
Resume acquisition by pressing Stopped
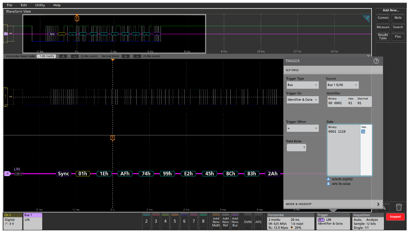(395, 216)
